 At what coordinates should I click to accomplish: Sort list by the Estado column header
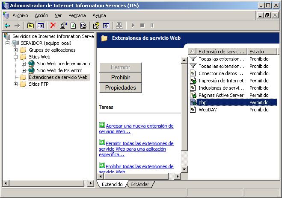pyautogui.click(x=262, y=52)
